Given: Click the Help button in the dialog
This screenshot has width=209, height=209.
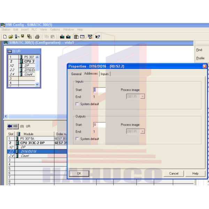Looking at the screenshot, I should pos(195,173).
